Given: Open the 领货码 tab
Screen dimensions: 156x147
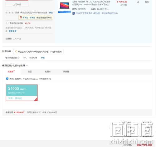Looking at the screenshot, I should coord(66,71).
